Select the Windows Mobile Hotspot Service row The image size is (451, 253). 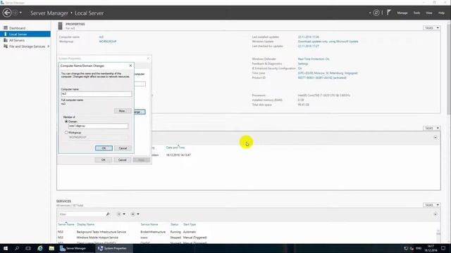[x=247, y=238]
